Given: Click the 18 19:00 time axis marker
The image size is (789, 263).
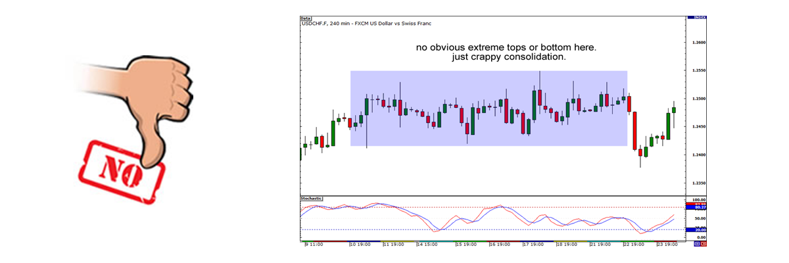Looking at the screenshot, I should pos(566,244).
